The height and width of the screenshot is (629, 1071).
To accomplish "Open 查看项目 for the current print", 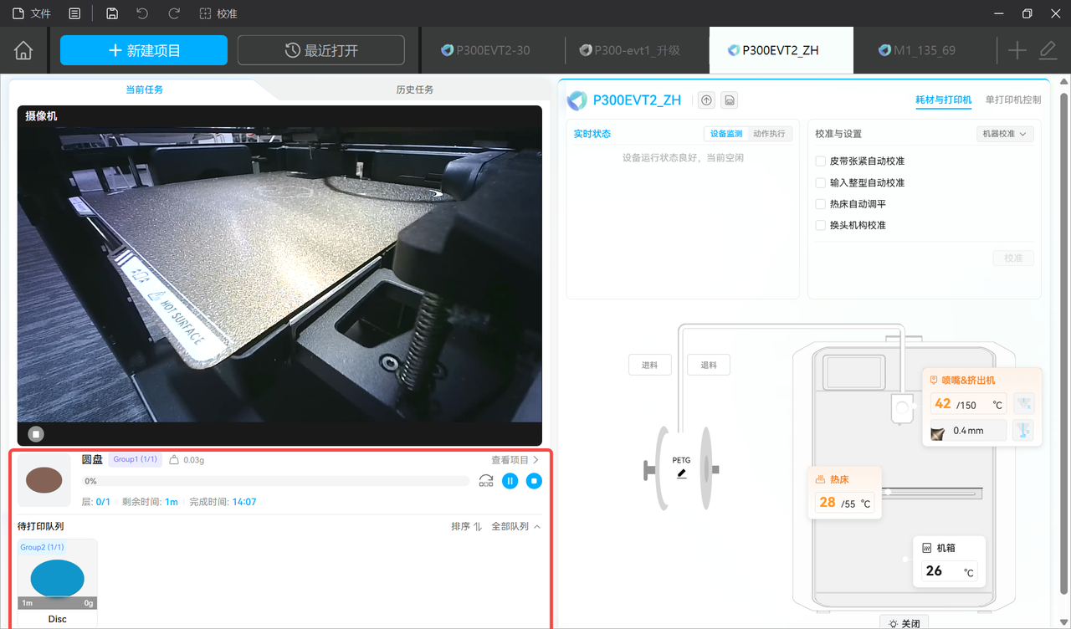I will [x=515, y=460].
